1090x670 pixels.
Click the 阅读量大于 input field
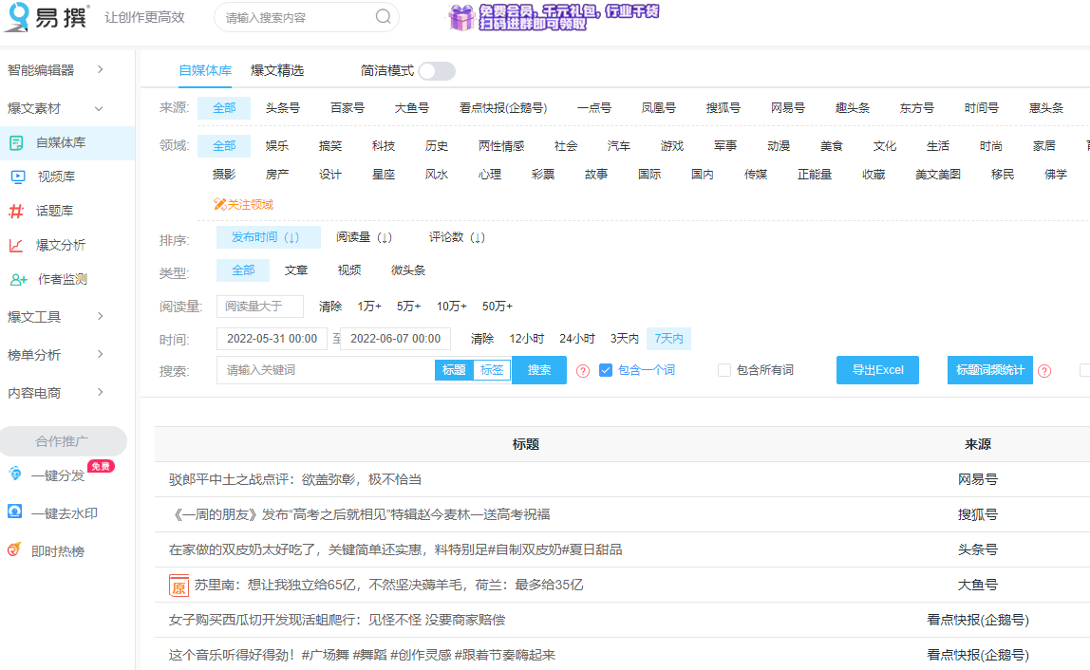click(x=260, y=306)
